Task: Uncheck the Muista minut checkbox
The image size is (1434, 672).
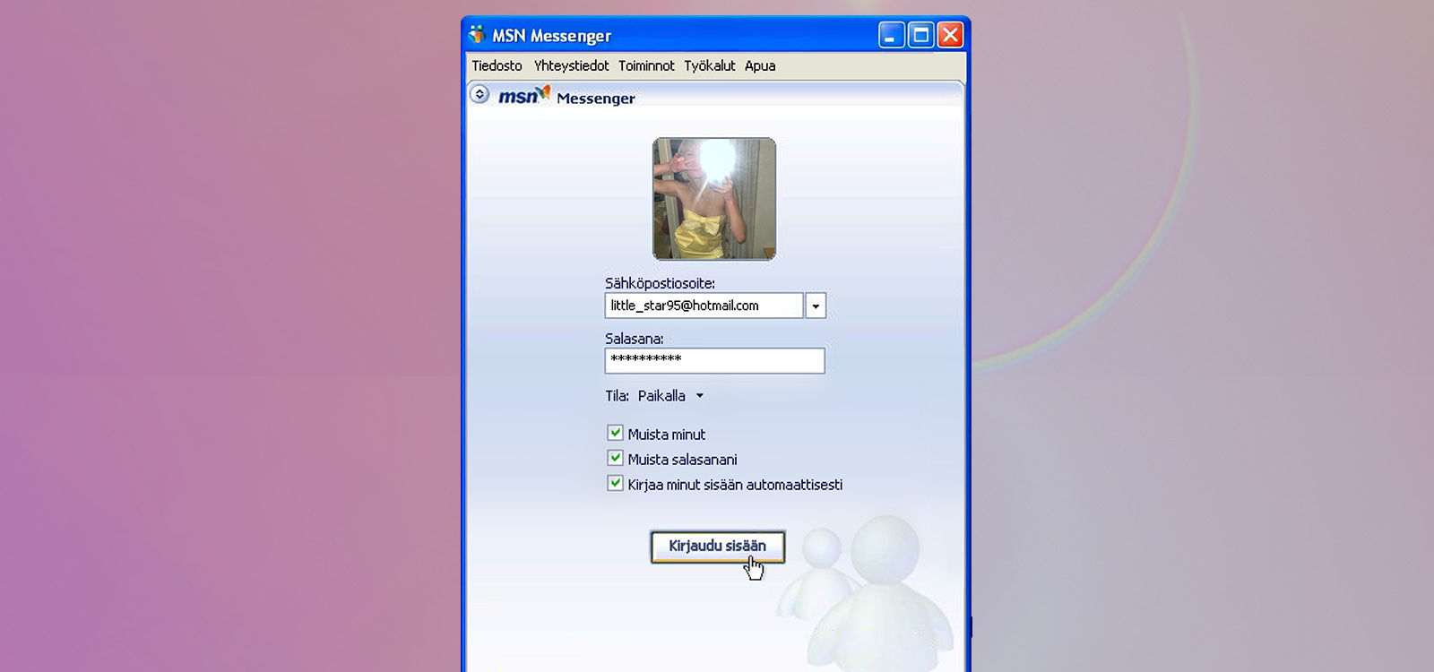Action: point(616,434)
